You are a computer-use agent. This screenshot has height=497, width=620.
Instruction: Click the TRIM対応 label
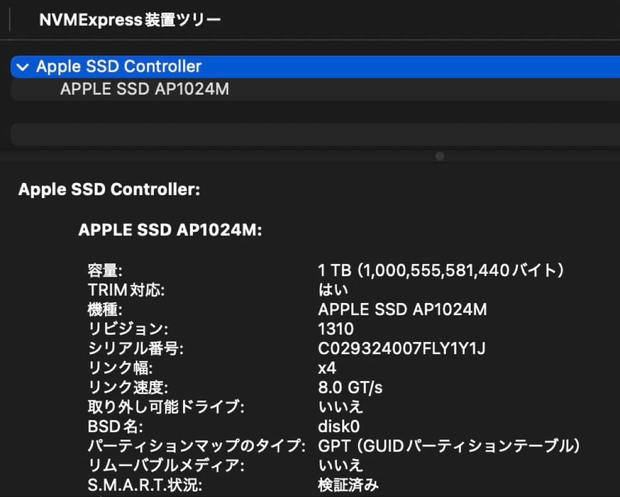(x=126, y=290)
